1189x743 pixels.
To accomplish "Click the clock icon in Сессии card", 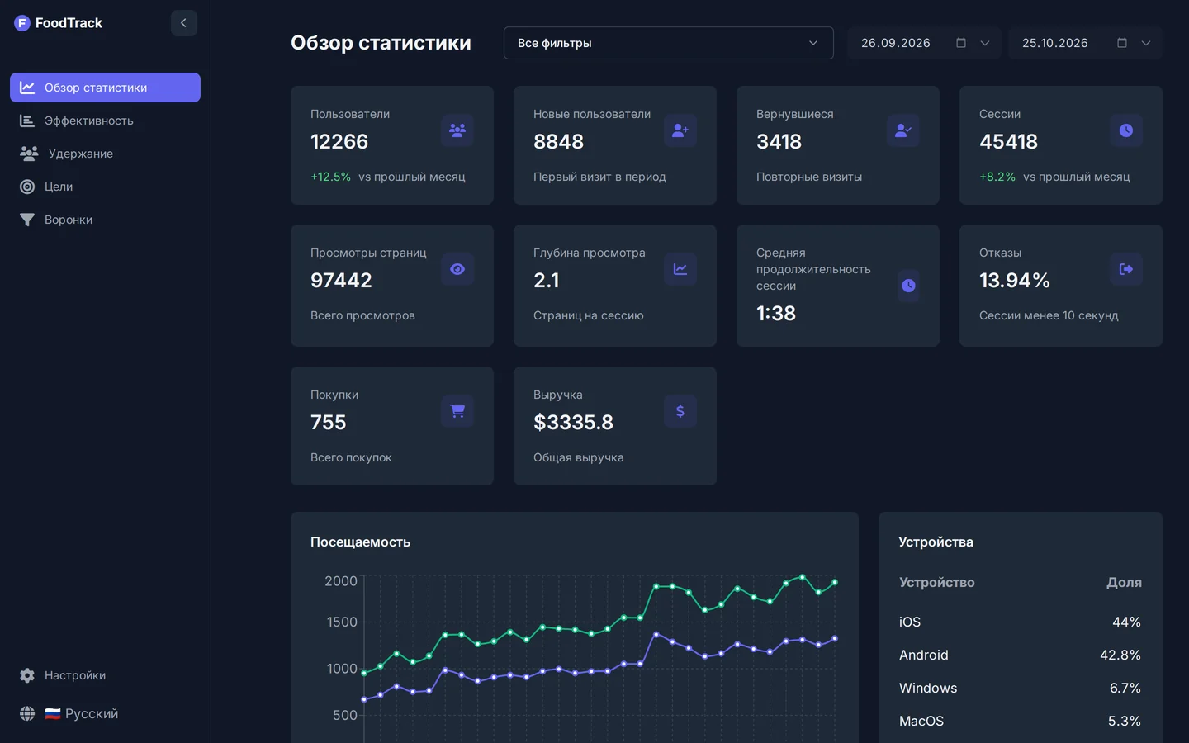I will 1126,130.
